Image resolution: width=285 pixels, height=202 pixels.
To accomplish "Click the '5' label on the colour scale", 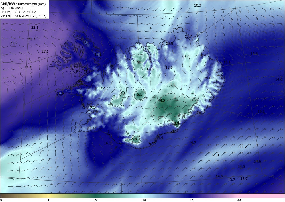I will pos(96,200).
